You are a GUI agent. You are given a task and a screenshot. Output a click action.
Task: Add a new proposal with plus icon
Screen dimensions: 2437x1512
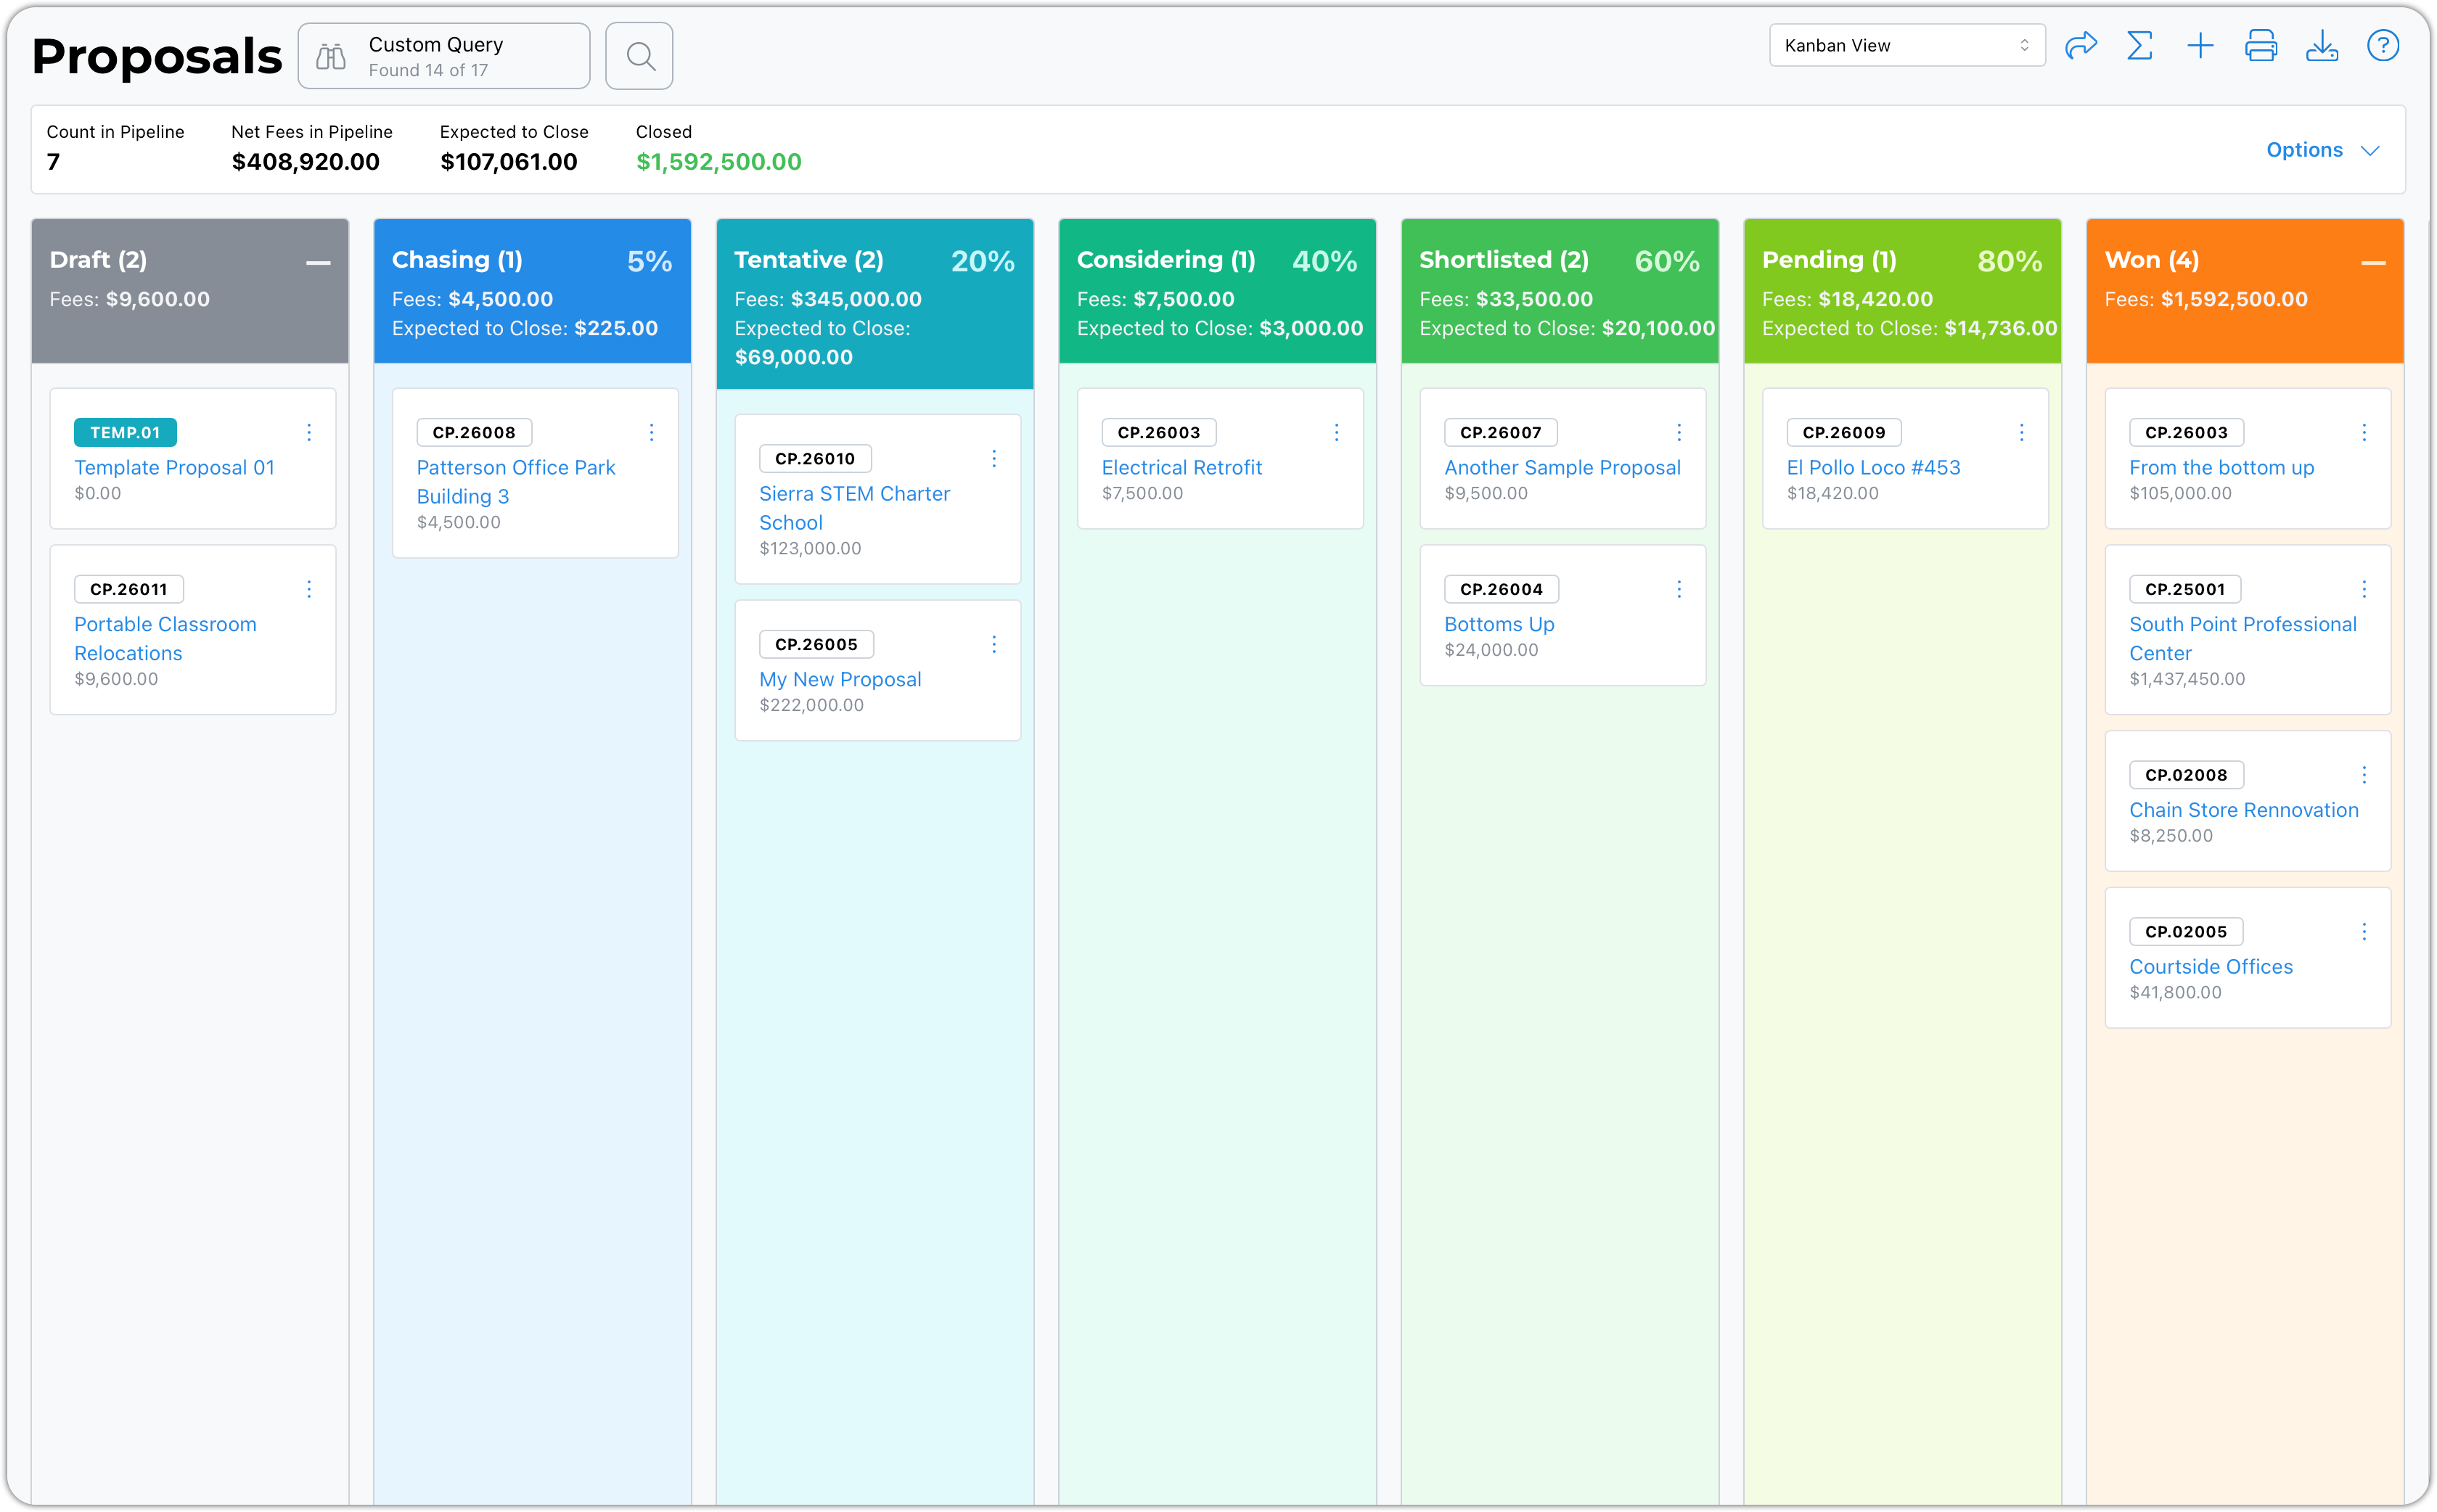[x=2200, y=46]
